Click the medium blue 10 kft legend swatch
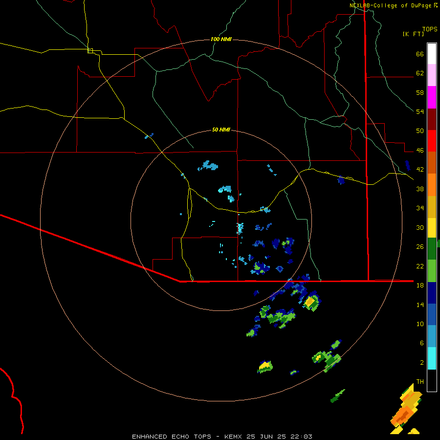Image resolution: width=440 pixels, height=440 pixels. point(432,315)
